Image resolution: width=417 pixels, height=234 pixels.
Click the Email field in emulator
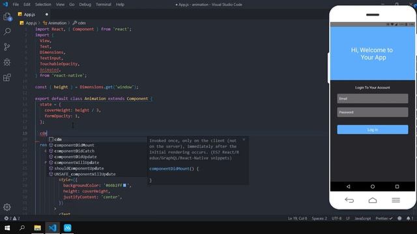[373, 98]
